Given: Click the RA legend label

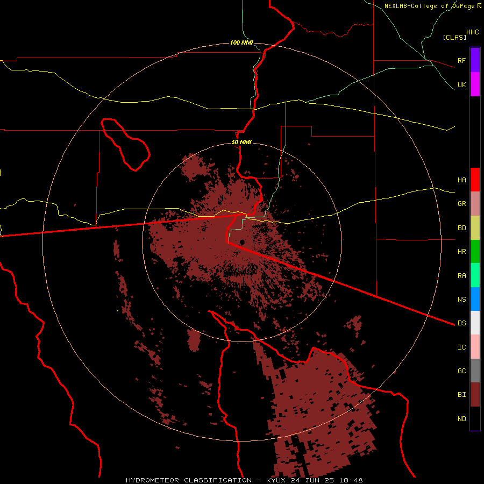Looking at the screenshot, I should [461, 276].
